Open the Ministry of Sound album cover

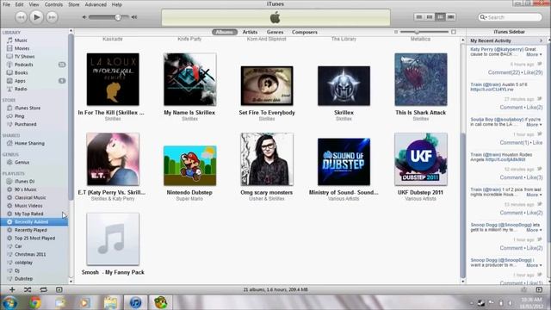pos(344,162)
